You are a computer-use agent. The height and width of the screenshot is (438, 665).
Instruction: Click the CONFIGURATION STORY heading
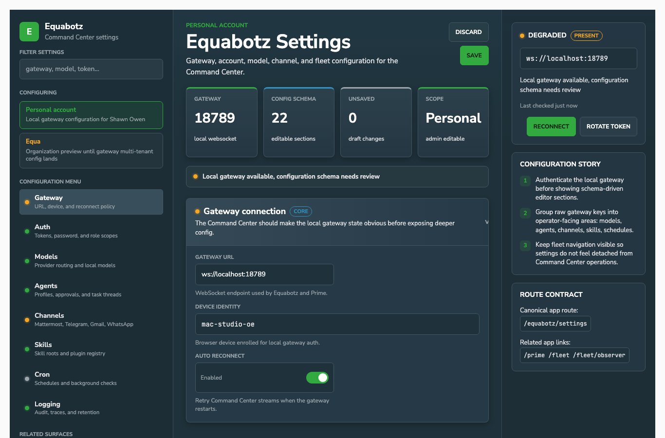560,164
